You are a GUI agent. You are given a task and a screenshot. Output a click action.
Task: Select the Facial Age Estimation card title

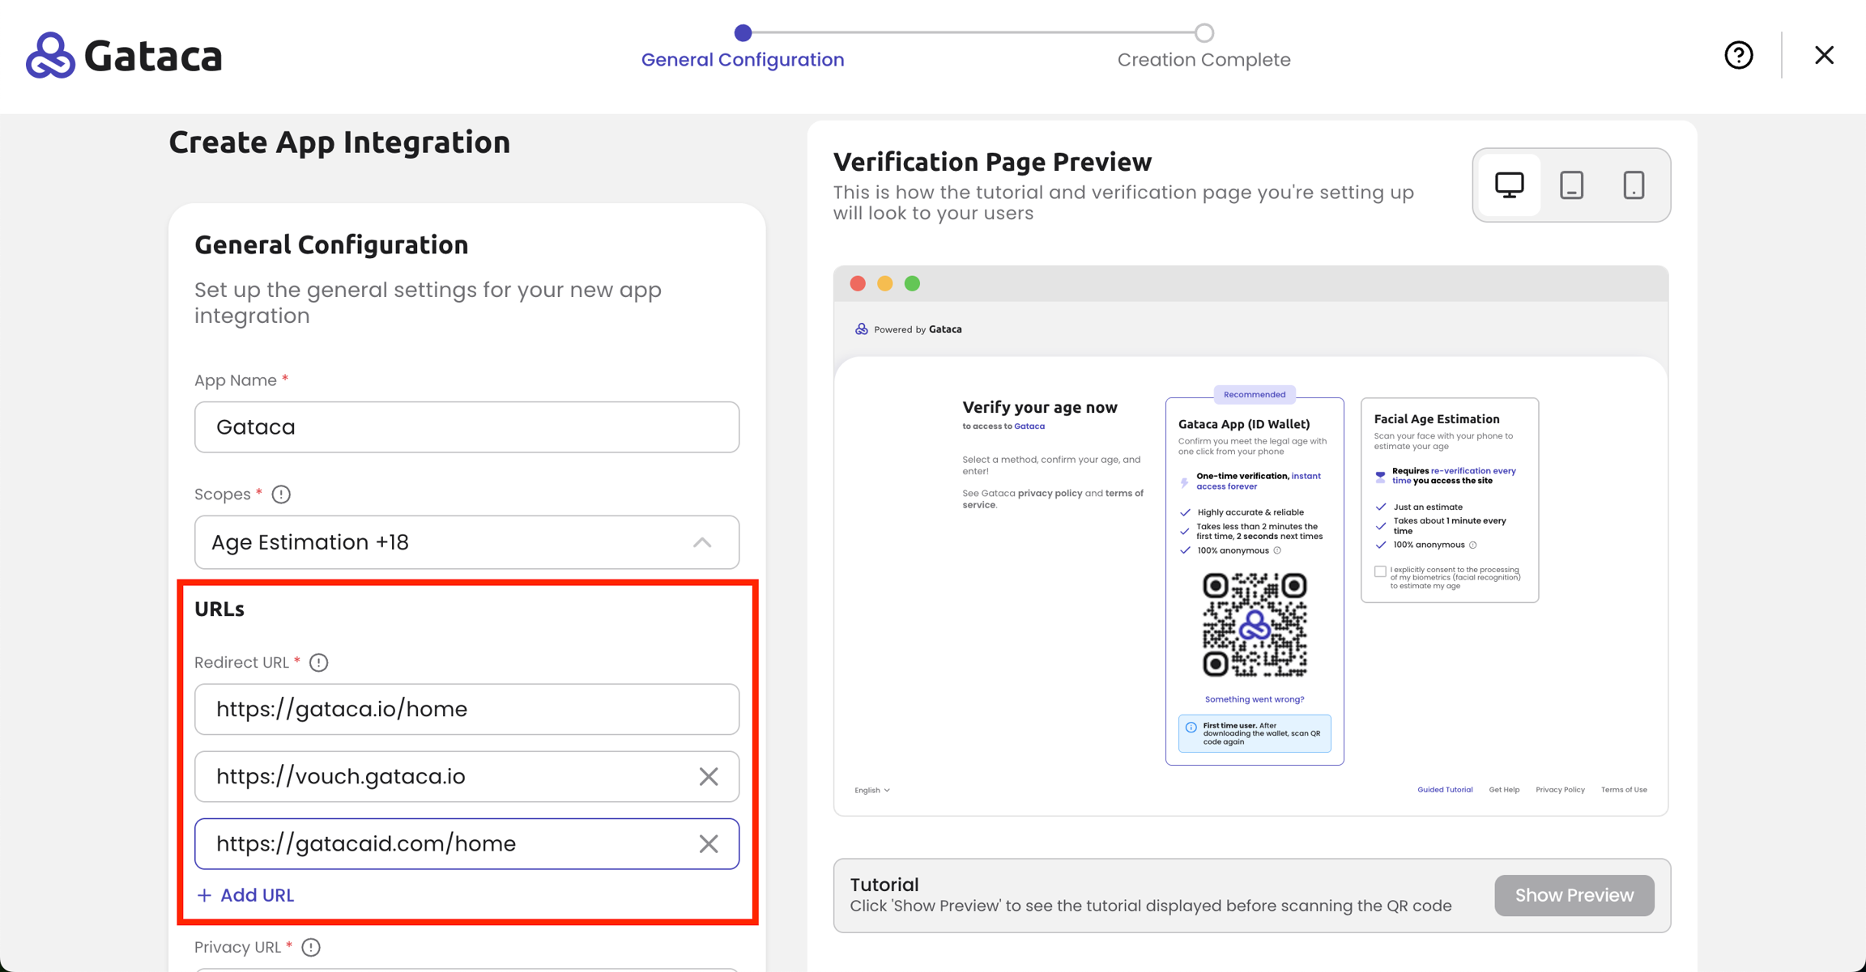click(1436, 419)
